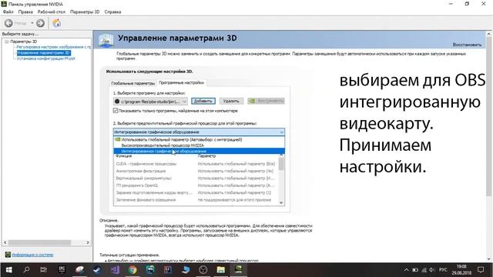The width and height of the screenshot is (493, 277).
Task: Click Заранее подготовленные кадры row
Action: click(x=196, y=192)
